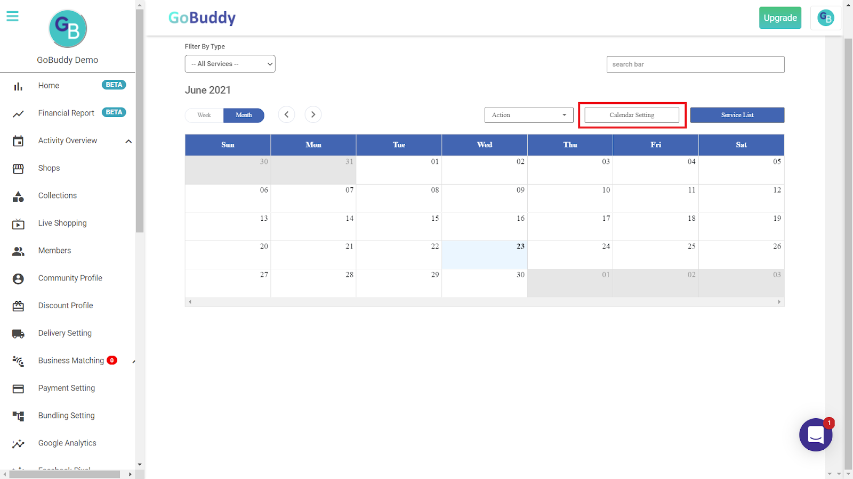Open Financial Report in the sidebar
The height and width of the screenshot is (479, 853).
[x=66, y=113]
